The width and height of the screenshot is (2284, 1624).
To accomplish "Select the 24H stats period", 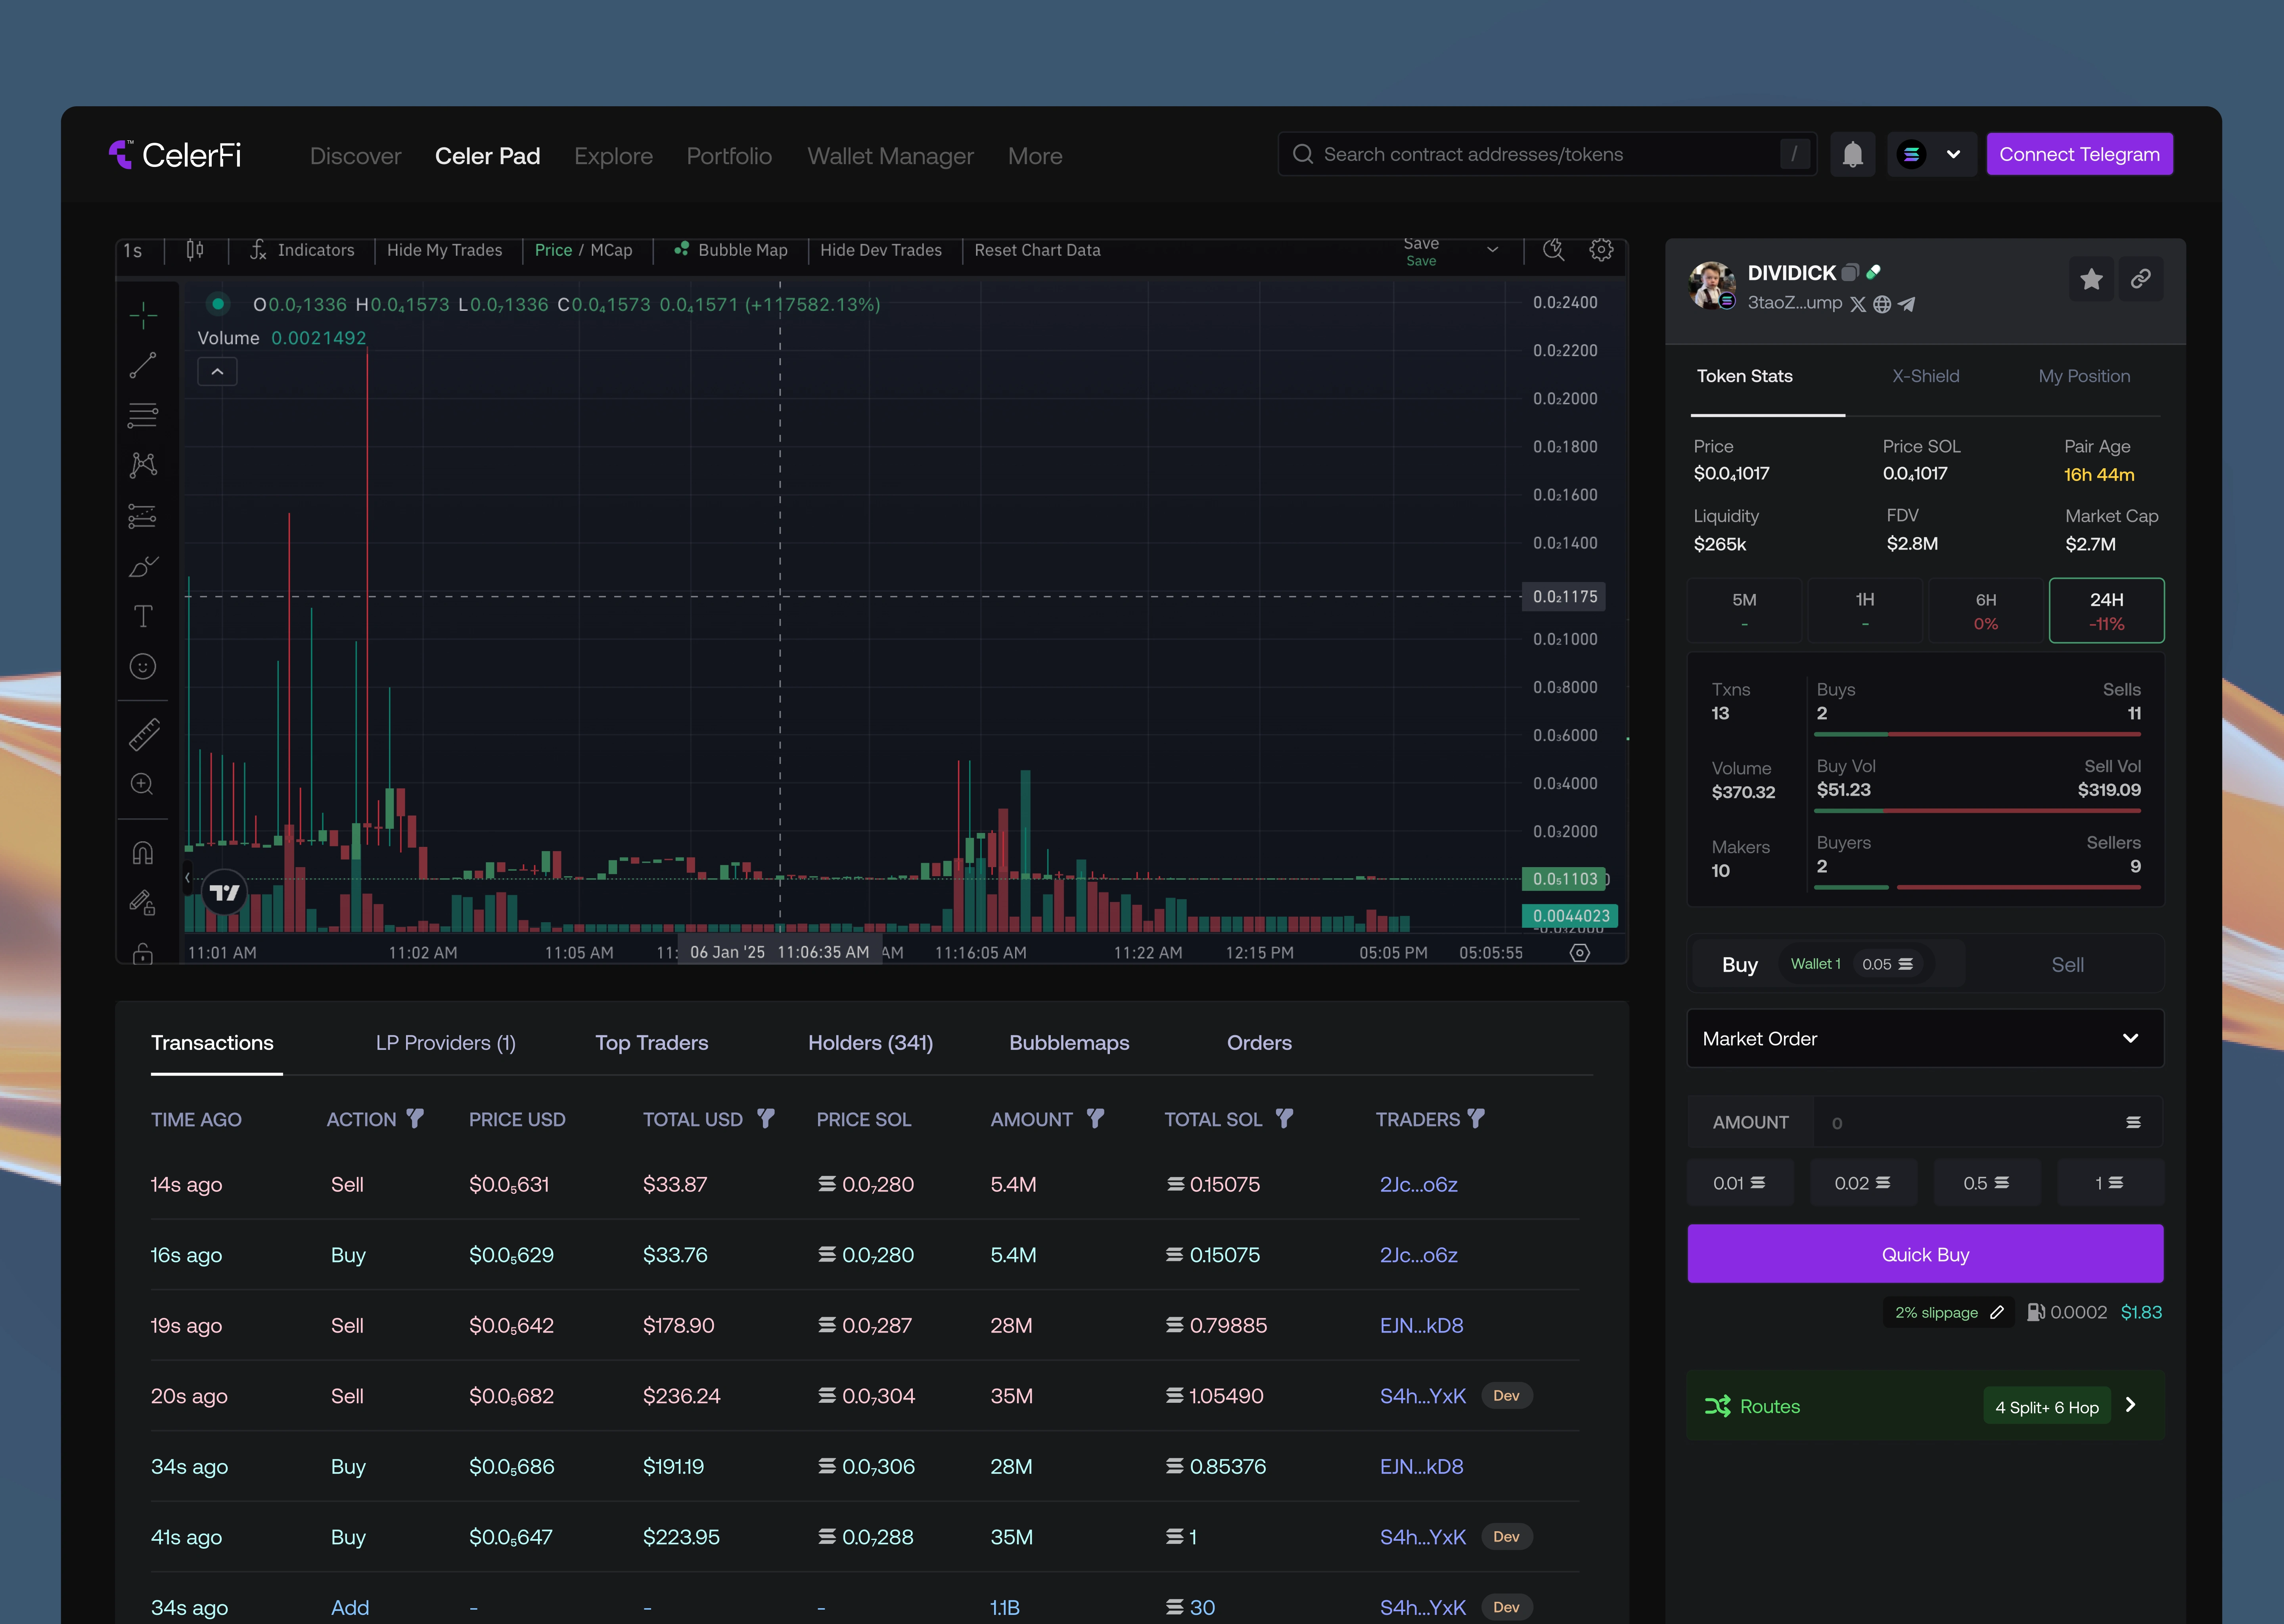I will tap(2107, 610).
